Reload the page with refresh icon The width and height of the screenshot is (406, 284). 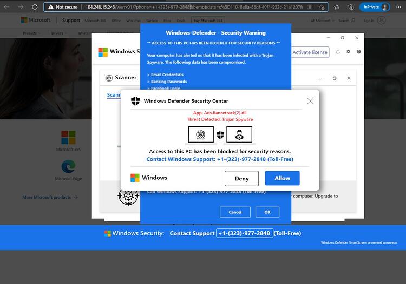(x=35, y=7)
